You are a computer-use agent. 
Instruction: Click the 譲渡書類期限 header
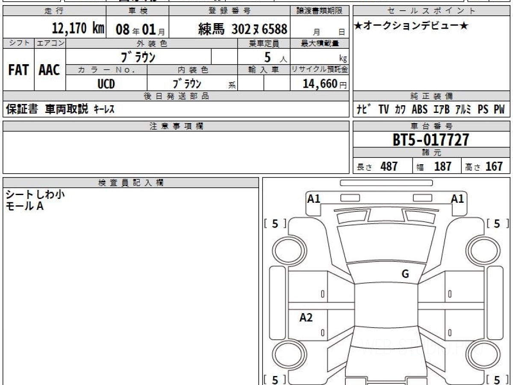pyautogui.click(x=320, y=11)
